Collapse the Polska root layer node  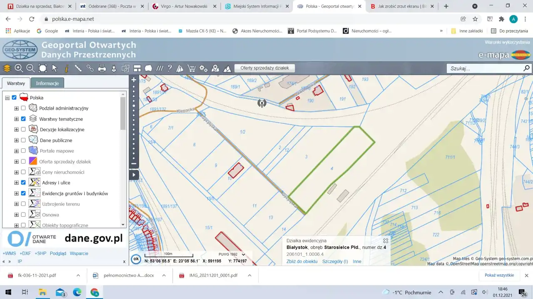tap(7, 98)
